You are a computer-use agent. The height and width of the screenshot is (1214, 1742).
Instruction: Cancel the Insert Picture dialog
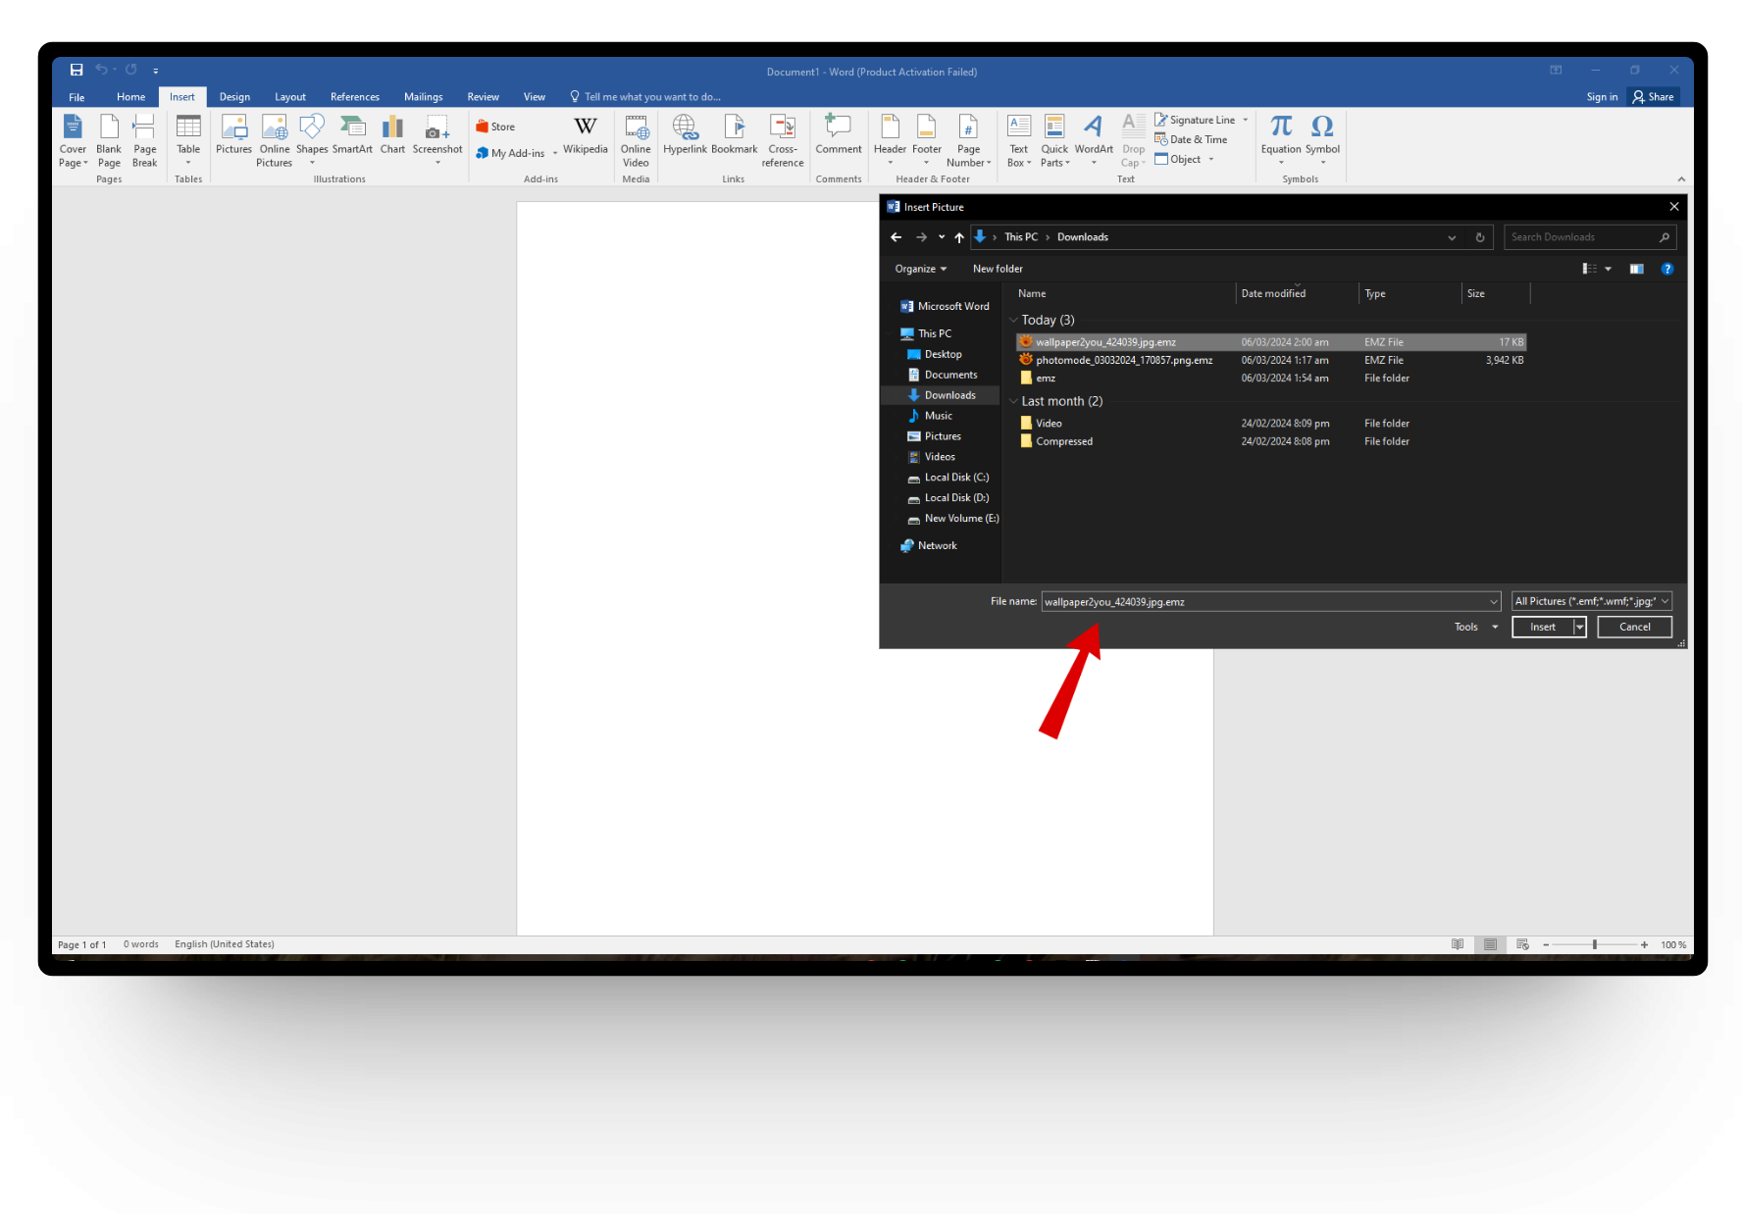[1635, 628]
